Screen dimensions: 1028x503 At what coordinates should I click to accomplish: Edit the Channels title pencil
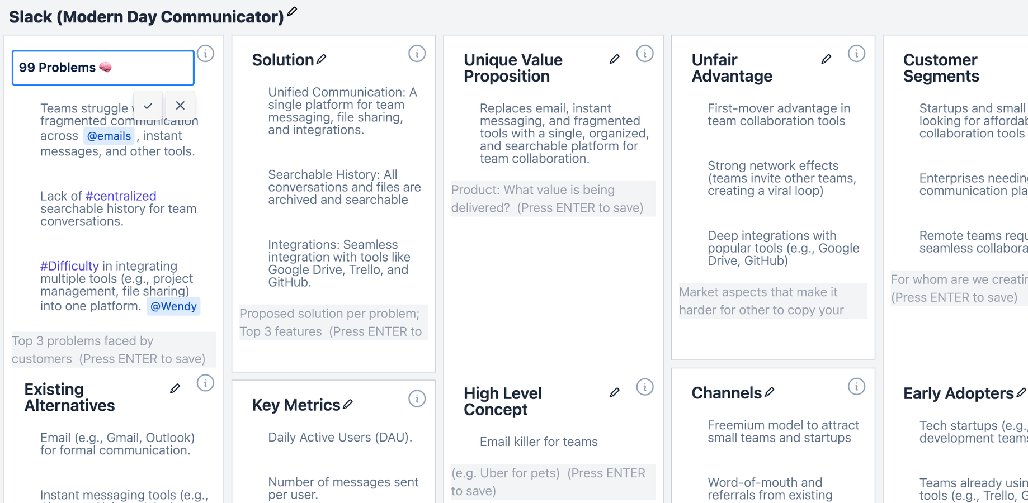coord(770,392)
